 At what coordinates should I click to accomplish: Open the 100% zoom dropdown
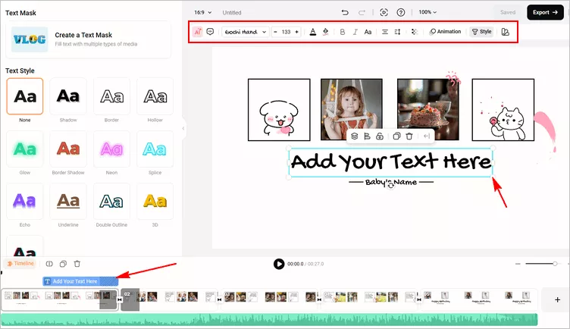point(427,12)
